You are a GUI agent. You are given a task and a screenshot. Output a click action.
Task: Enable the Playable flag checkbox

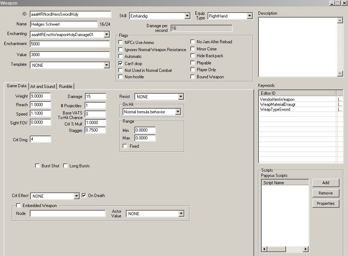click(193, 63)
